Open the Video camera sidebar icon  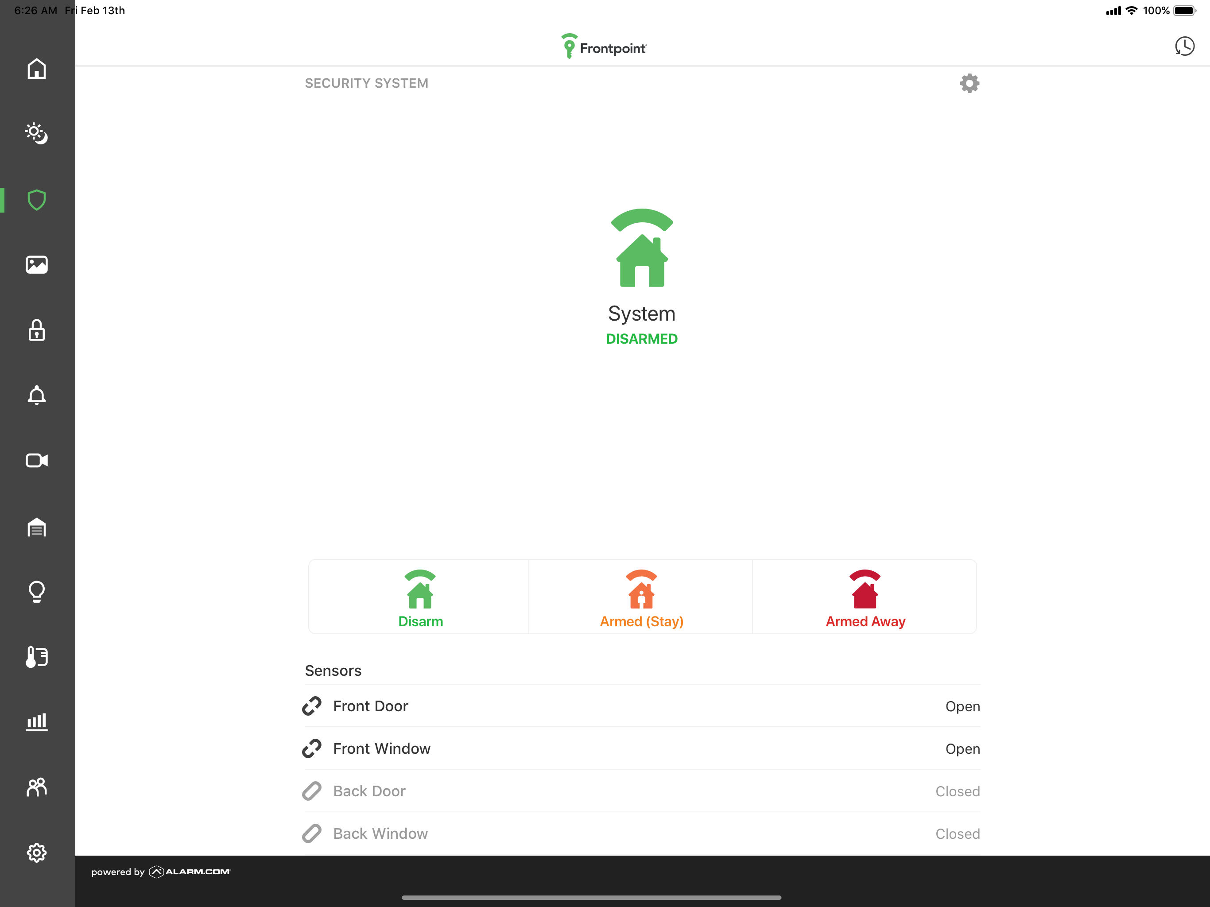pos(37,461)
